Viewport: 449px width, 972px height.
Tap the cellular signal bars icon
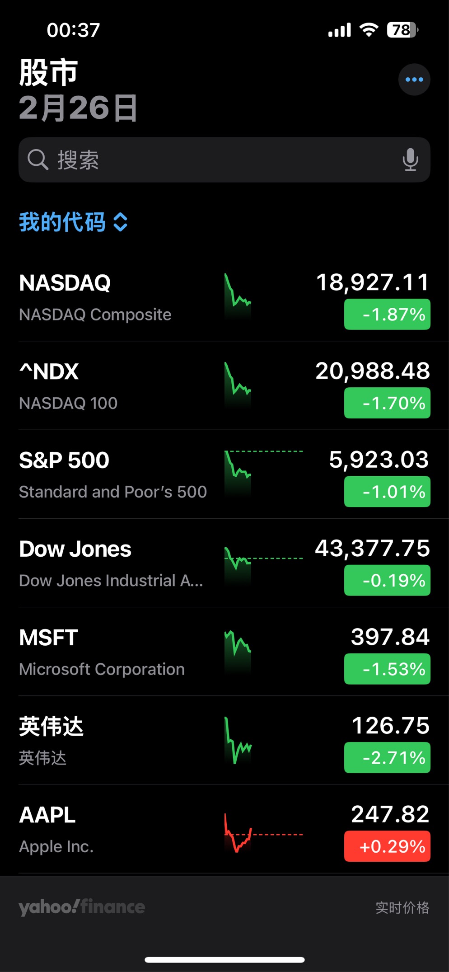(x=339, y=30)
